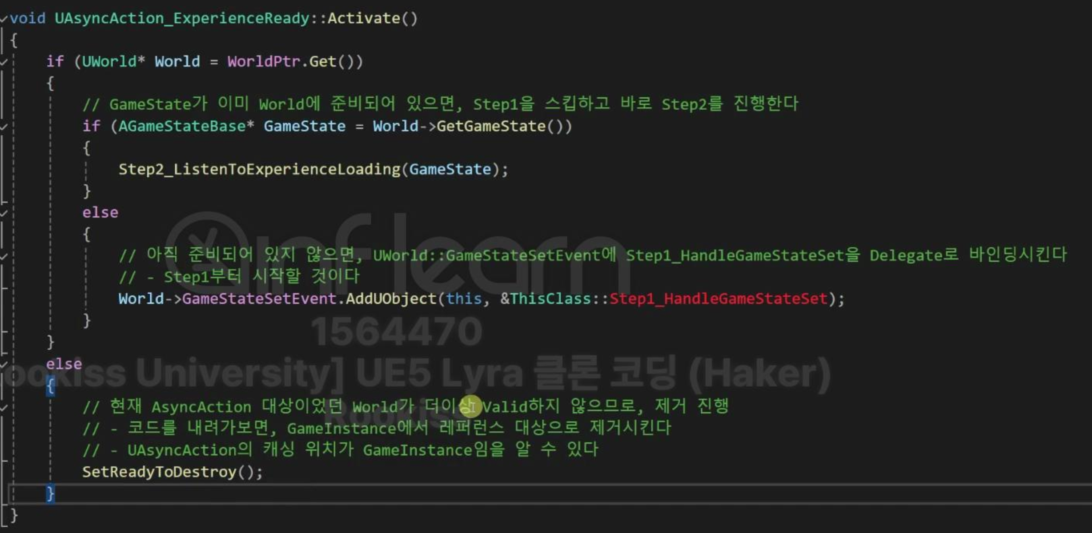
Task: Click the AGameStateBase type name
Action: point(181,127)
